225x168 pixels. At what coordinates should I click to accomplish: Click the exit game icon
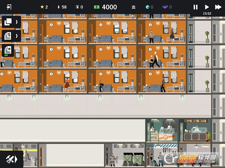9,7
